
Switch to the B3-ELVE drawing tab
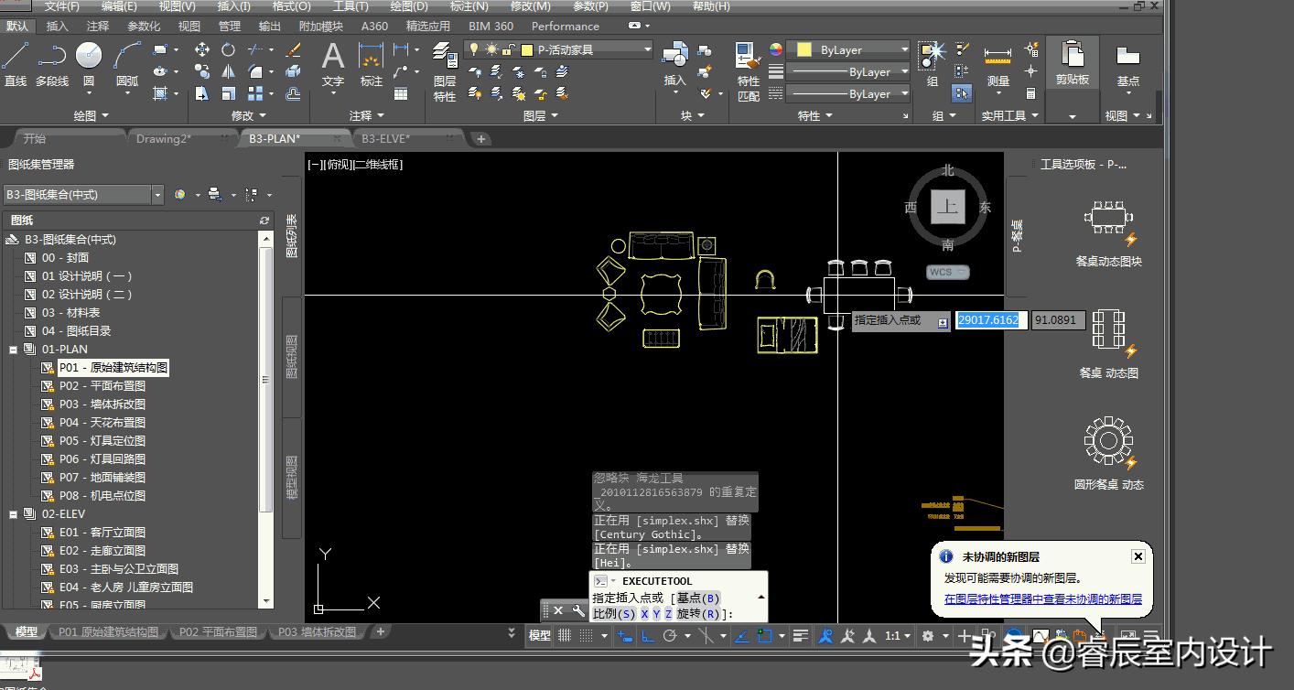tap(385, 139)
